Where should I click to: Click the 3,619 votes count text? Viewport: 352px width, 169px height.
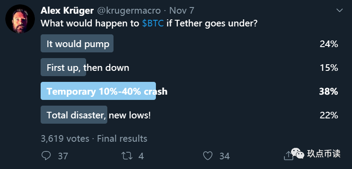pyautogui.click(x=65, y=139)
